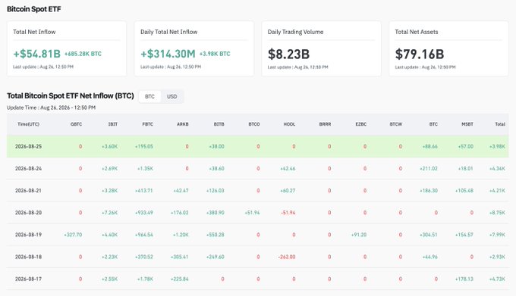Click BTC +44.96 on 2026-08-18
Screen dimensions: 516x296
(429, 257)
